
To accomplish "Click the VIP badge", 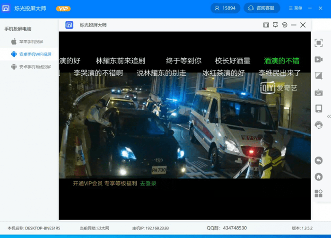I will 63,9.
